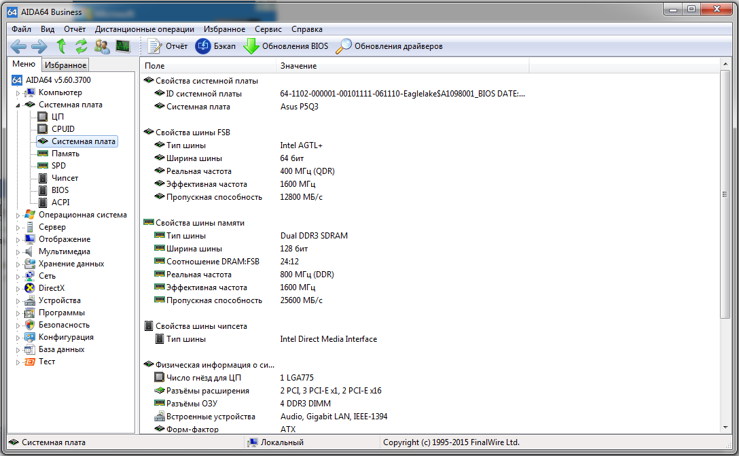Click the Безопасность shield icon

[x=30, y=325]
